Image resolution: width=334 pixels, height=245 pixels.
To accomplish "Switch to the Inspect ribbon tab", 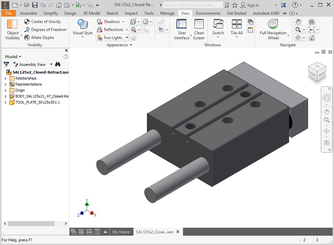I will [x=131, y=13].
